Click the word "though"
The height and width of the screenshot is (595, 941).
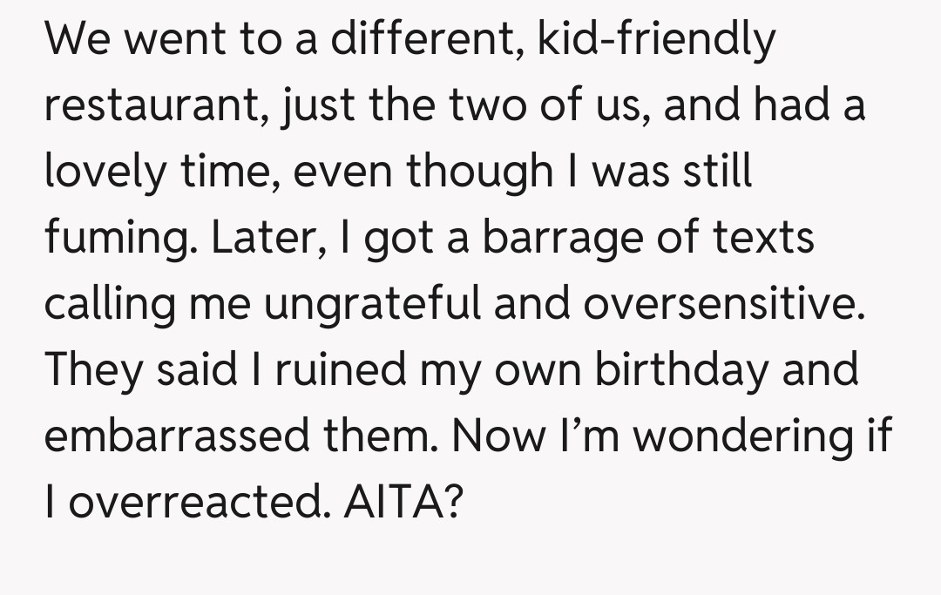pyautogui.click(x=476, y=173)
